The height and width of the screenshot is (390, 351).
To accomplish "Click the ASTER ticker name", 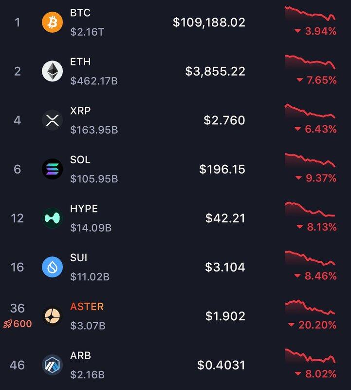I will 87,307.
